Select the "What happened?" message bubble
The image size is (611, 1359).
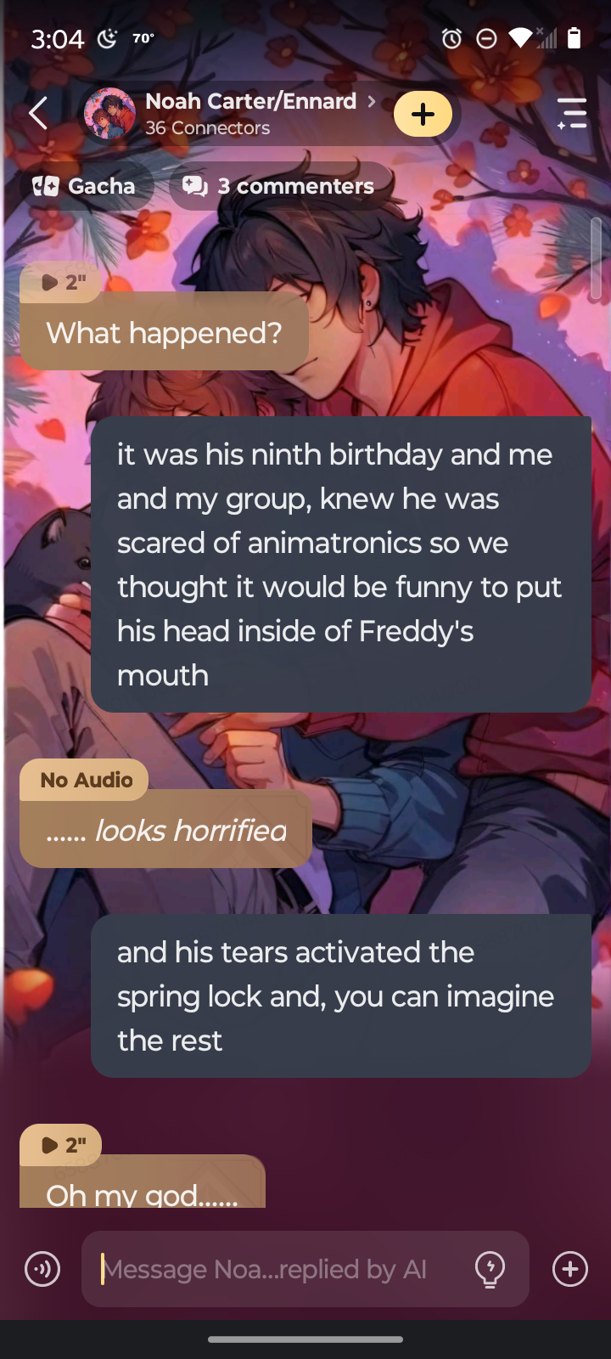165,332
